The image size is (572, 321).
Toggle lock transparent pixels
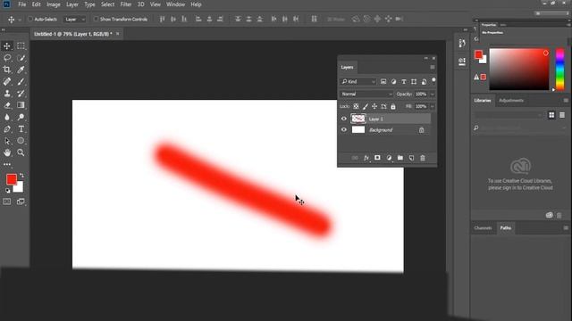click(356, 106)
